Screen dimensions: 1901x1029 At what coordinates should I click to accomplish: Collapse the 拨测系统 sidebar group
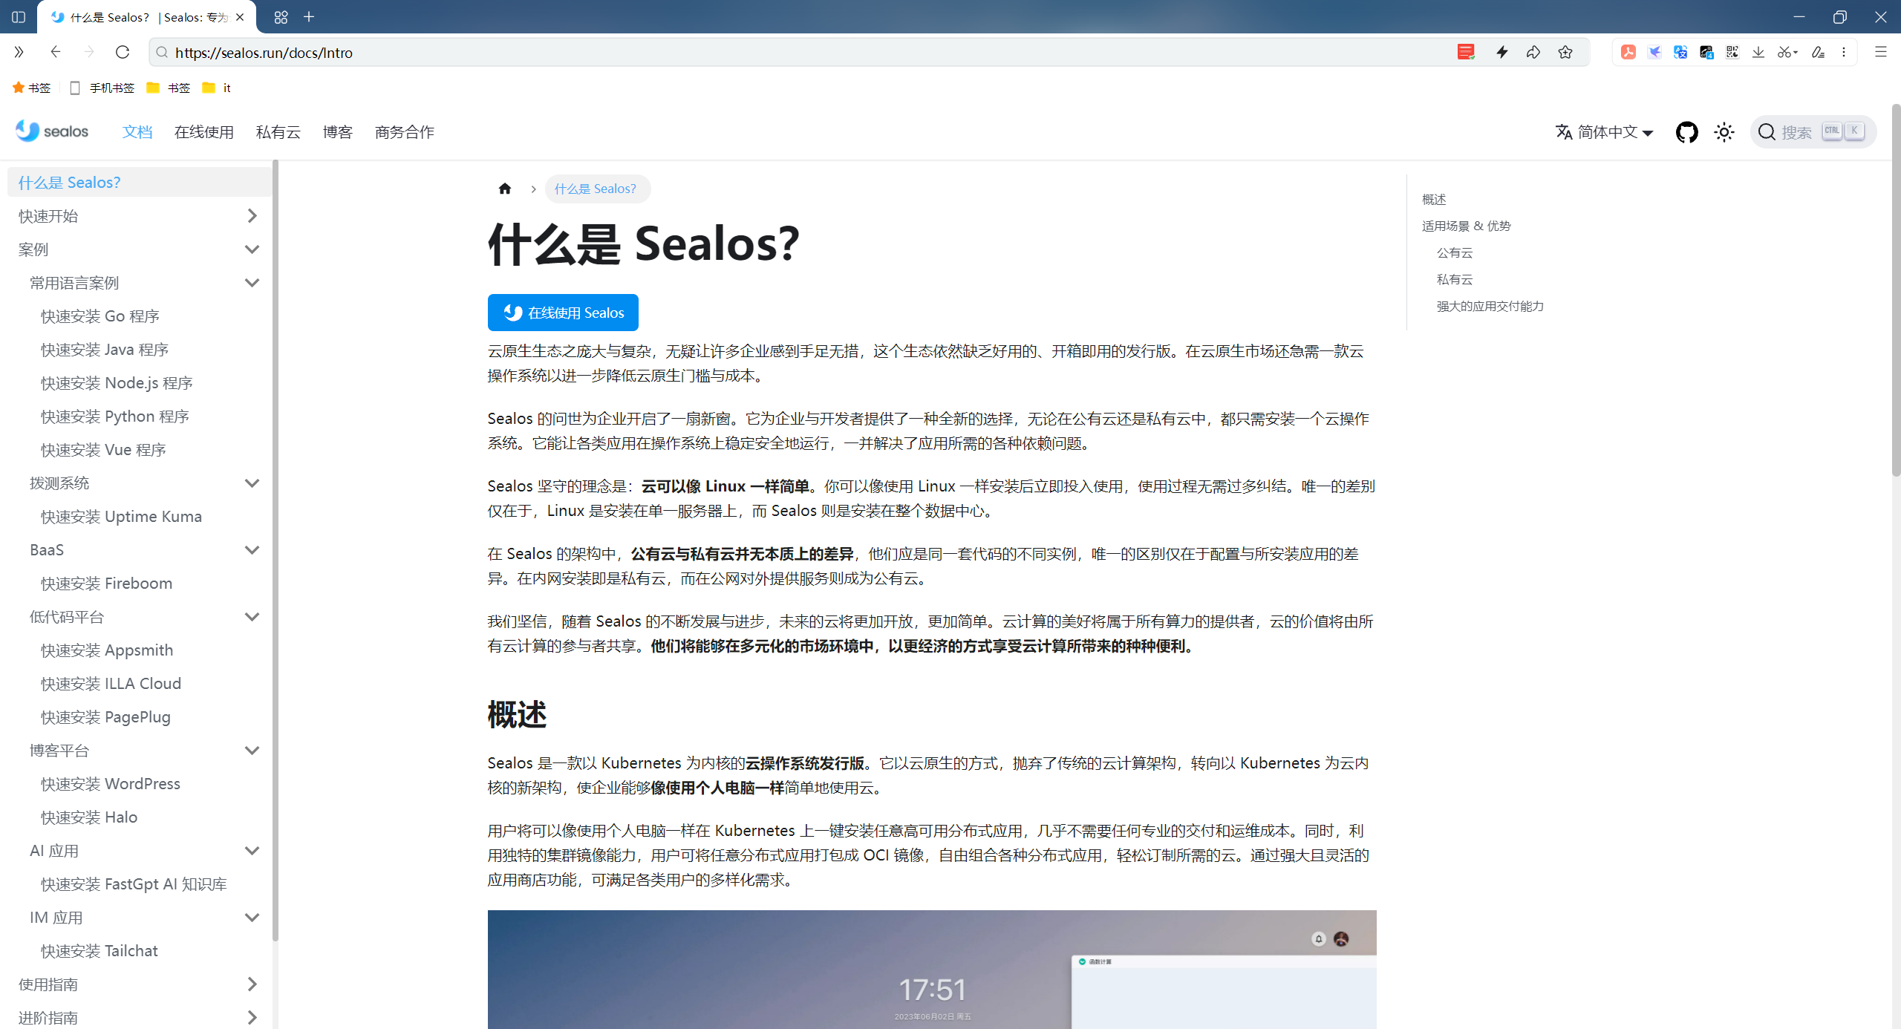tap(144, 483)
